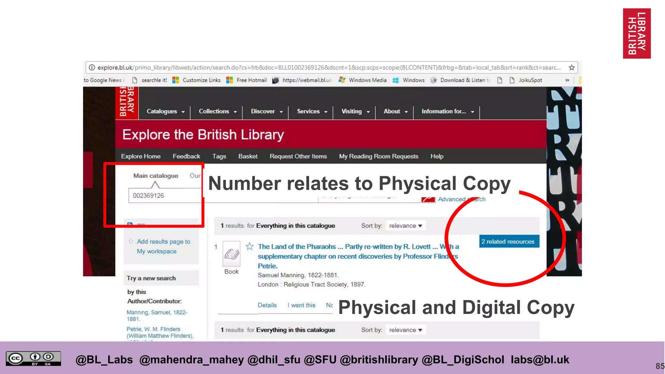The image size is (665, 374).
Task: Open the Information for... menu
Action: [x=448, y=111]
